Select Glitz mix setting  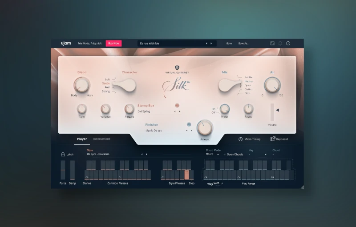[x=247, y=93]
